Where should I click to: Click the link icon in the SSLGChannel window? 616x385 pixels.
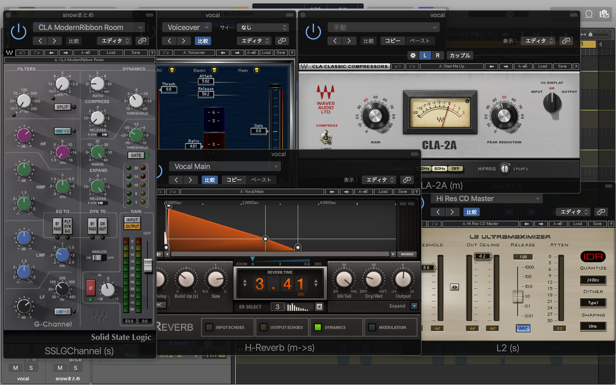click(x=141, y=41)
